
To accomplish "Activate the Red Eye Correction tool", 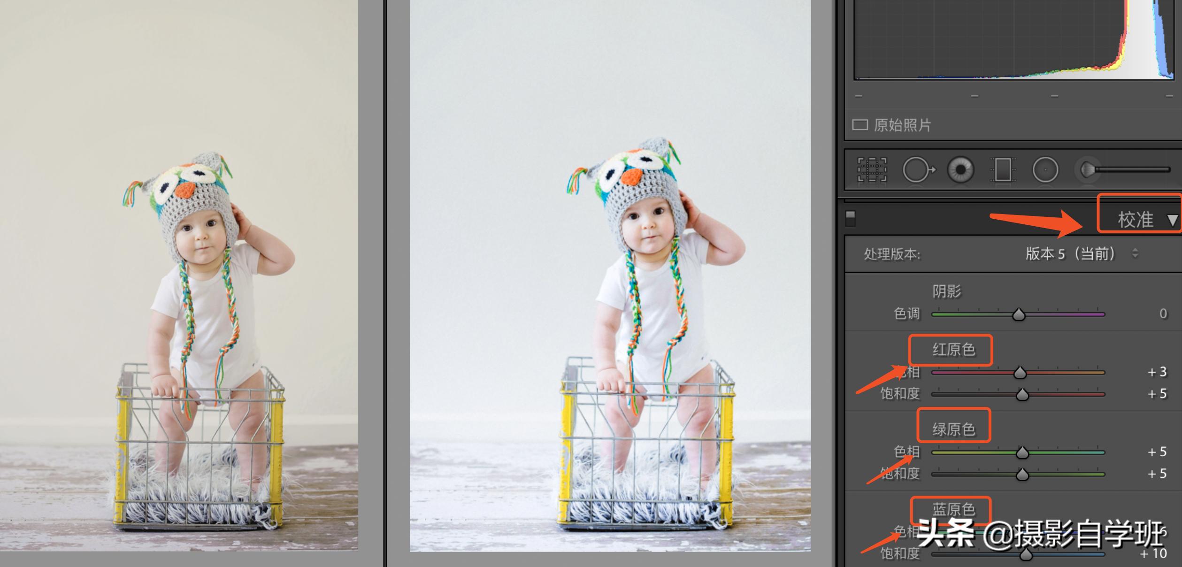I will (960, 170).
